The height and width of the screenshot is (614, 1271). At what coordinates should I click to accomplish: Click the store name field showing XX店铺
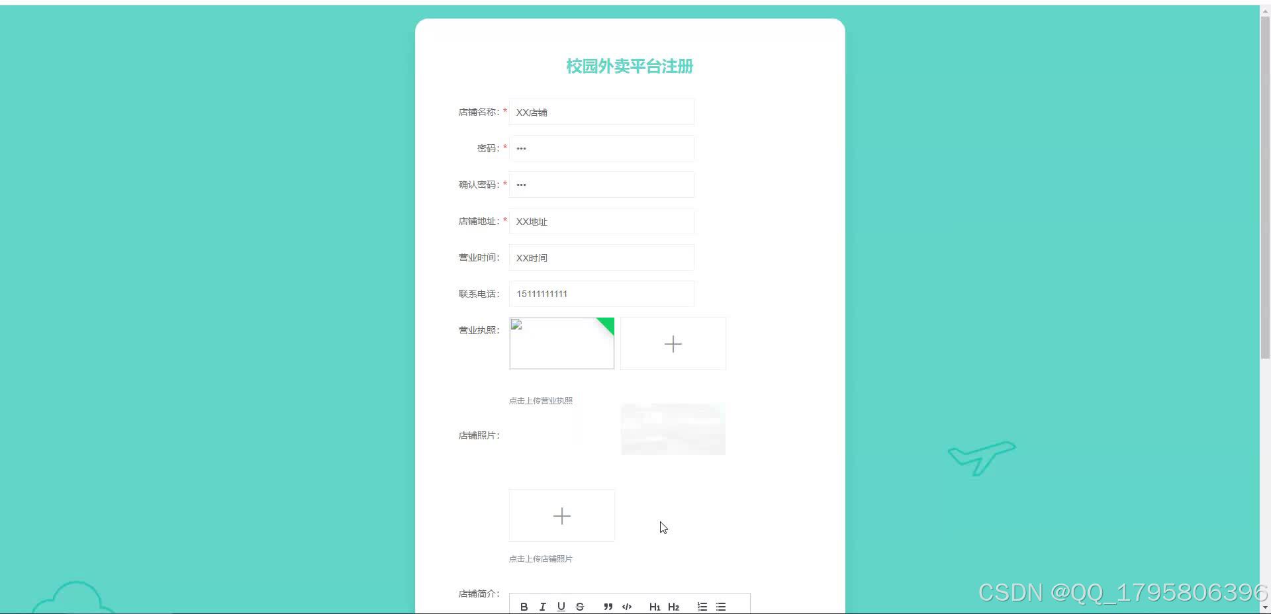click(600, 112)
